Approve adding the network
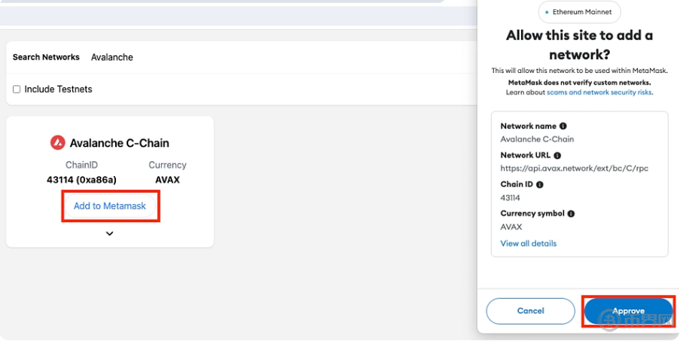This screenshot has height=341, width=683. 628,311
